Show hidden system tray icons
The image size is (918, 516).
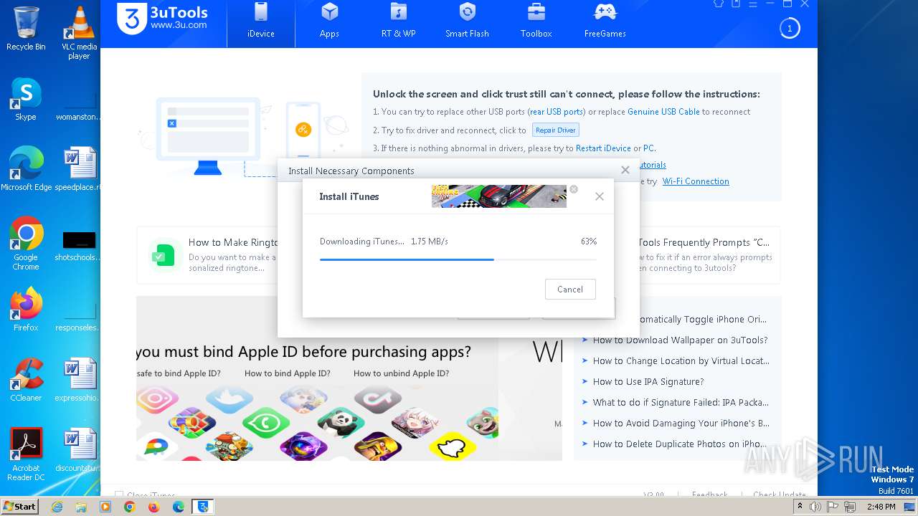click(x=800, y=507)
